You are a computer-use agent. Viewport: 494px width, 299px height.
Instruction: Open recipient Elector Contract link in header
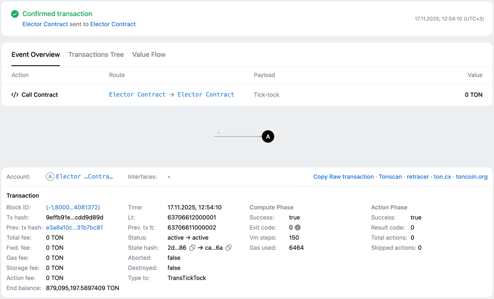coord(113,24)
